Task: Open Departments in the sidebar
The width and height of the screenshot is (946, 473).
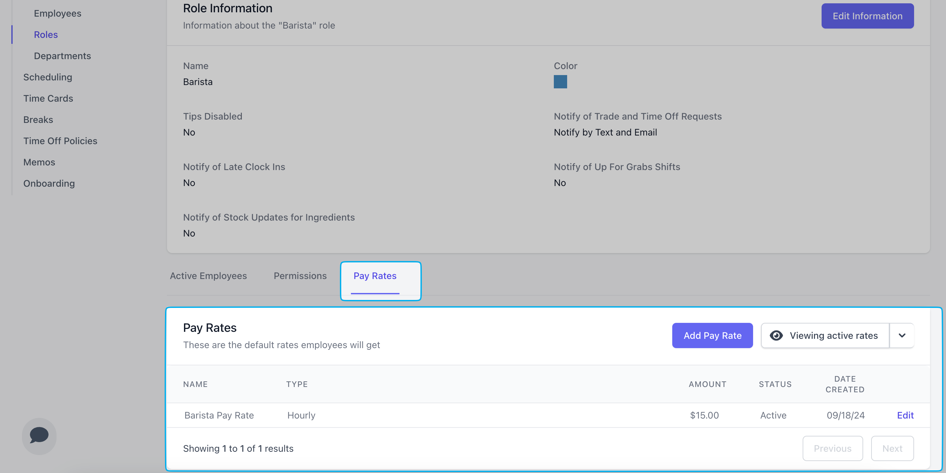Action: [x=63, y=56]
